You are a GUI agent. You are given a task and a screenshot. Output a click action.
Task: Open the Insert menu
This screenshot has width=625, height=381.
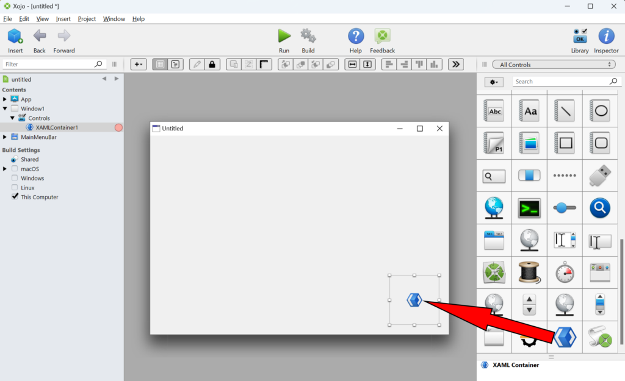coord(63,19)
